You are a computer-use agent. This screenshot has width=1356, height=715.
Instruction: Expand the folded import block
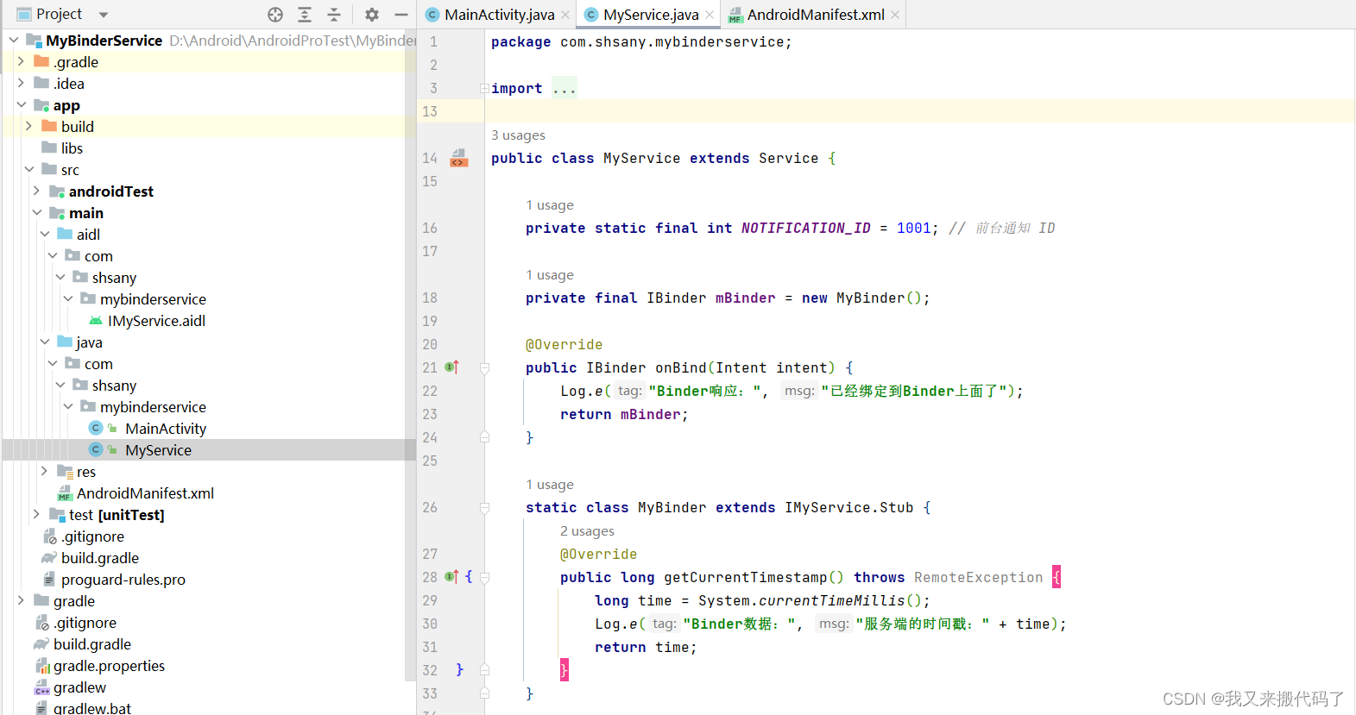[484, 88]
